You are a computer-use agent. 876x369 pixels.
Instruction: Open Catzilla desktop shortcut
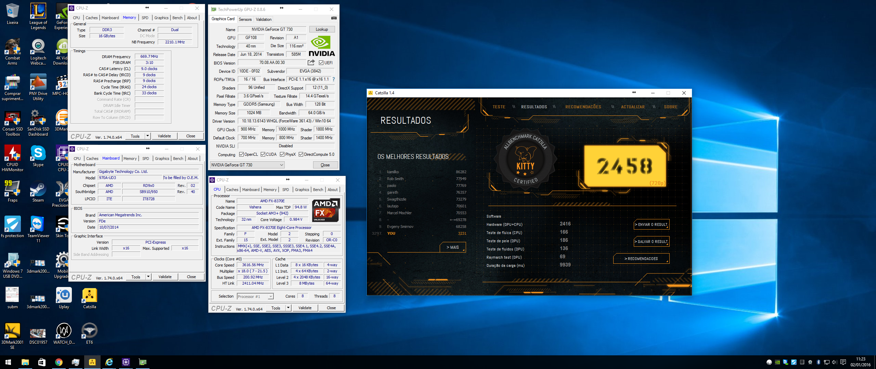[x=89, y=298]
